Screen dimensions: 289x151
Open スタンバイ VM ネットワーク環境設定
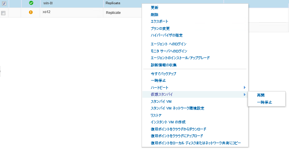(177, 109)
